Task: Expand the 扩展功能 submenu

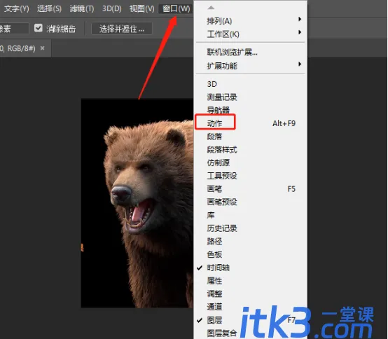Action: tap(251, 66)
